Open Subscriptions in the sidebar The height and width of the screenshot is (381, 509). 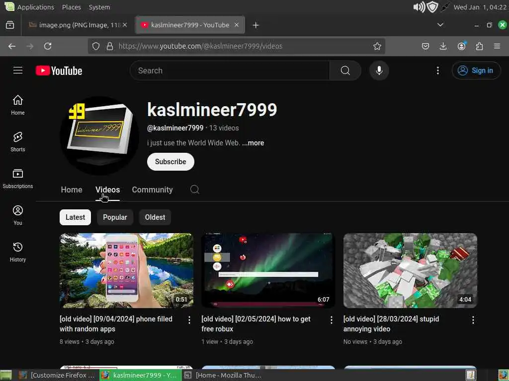(18, 179)
